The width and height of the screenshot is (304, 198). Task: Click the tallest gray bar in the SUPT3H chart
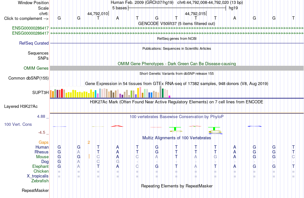tap(161, 92)
